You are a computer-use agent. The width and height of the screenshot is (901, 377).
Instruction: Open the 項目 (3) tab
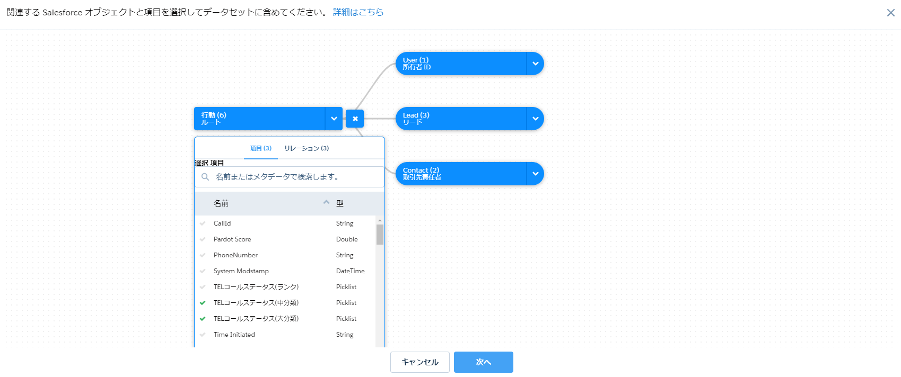pyautogui.click(x=260, y=148)
